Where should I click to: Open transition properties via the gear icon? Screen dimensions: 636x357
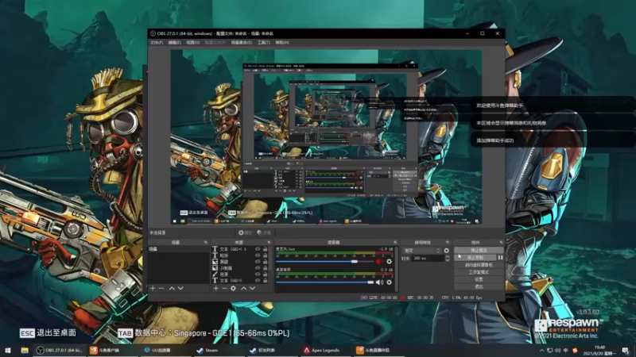click(x=447, y=251)
